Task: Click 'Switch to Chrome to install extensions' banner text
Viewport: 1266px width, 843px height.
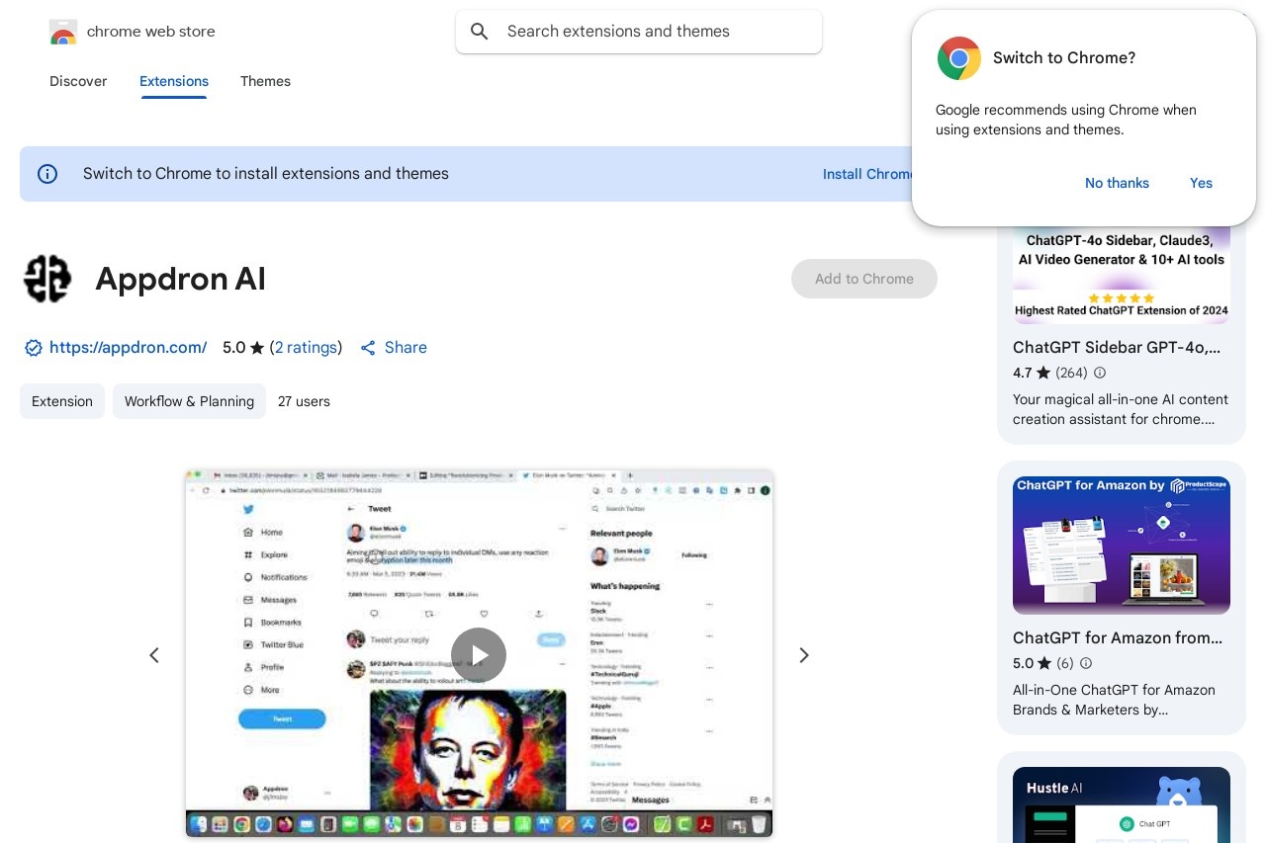Action: click(266, 174)
